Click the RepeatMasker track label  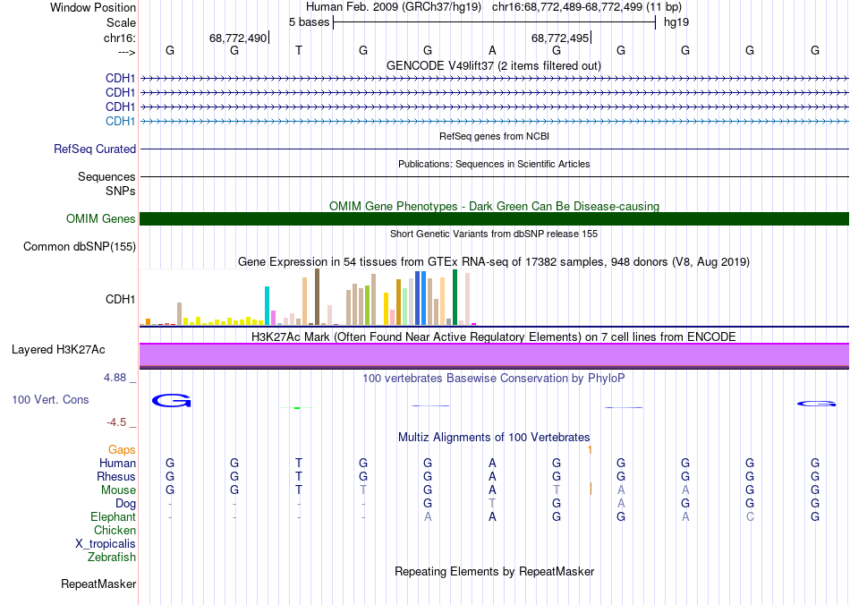point(98,584)
